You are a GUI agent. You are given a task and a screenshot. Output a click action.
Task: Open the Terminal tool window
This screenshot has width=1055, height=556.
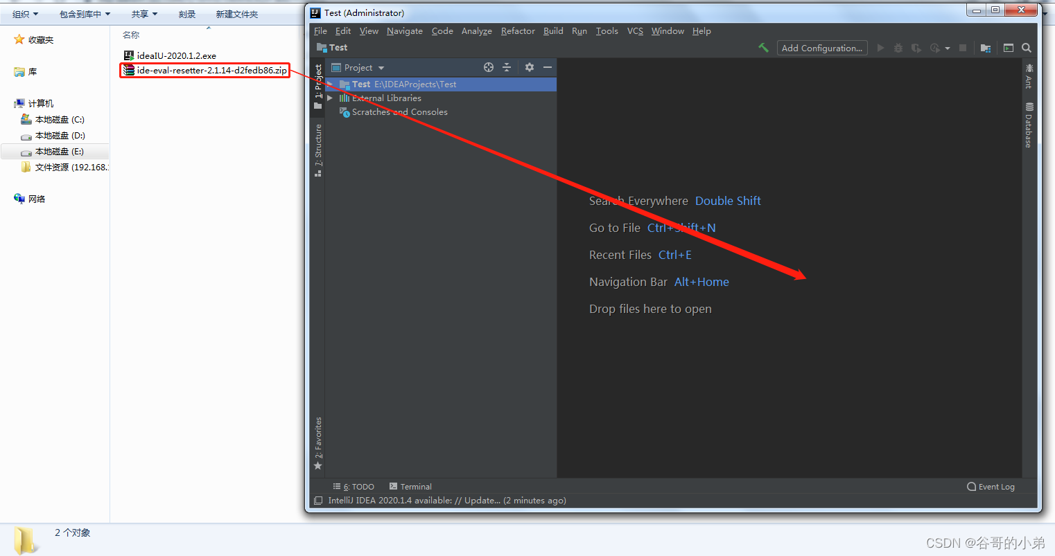click(410, 487)
